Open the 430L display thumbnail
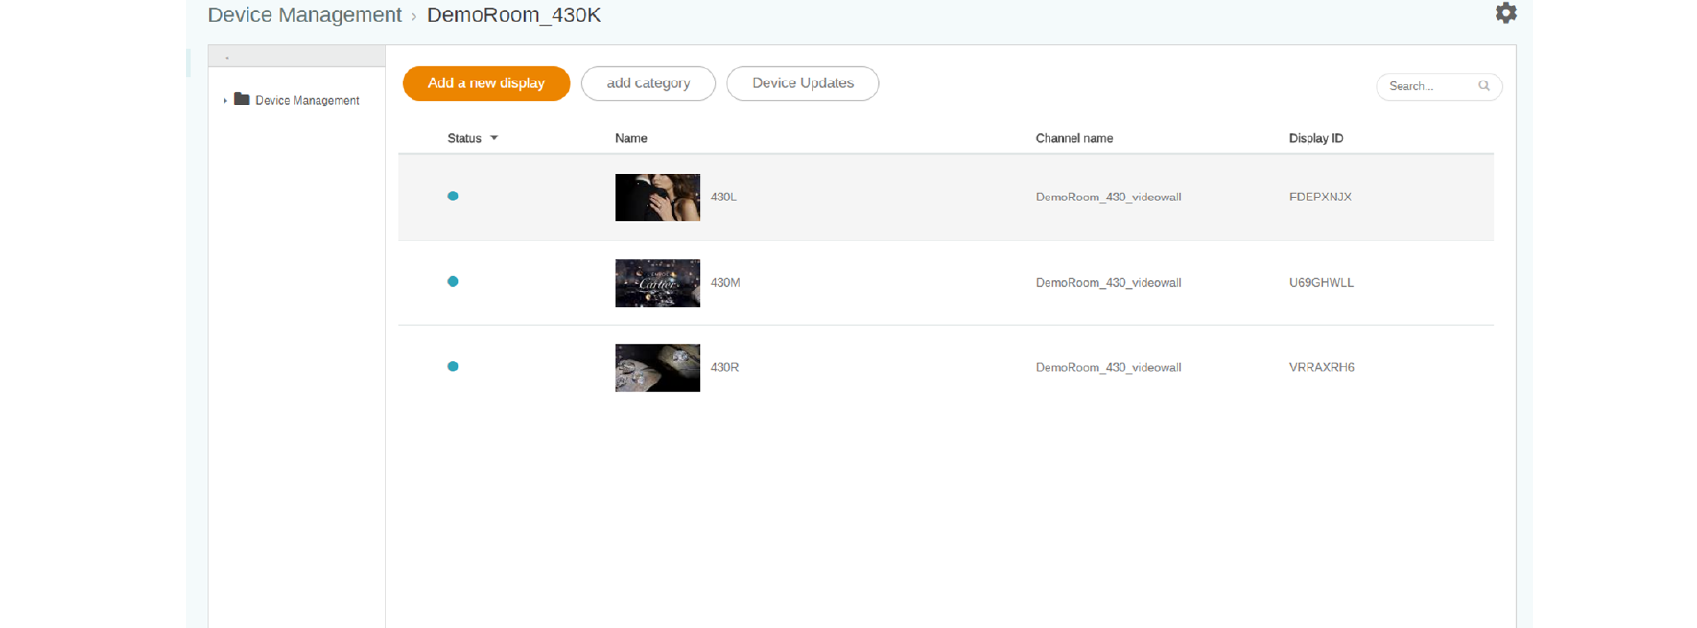Screen dimensions: 1697x628 [657, 198]
